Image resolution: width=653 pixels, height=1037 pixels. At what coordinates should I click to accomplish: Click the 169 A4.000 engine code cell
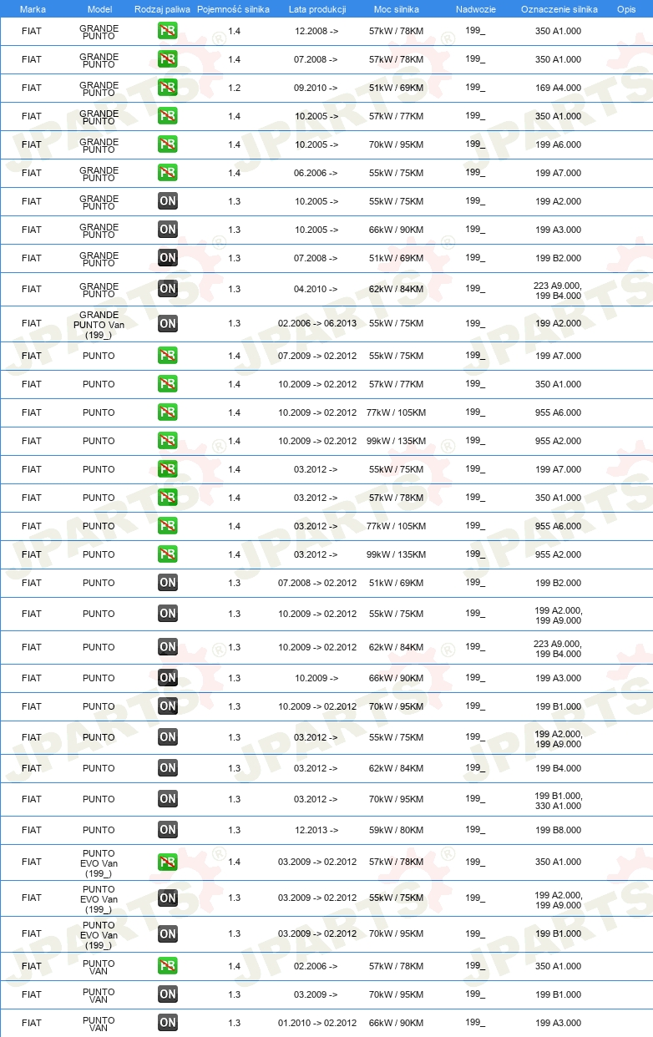[x=559, y=88]
